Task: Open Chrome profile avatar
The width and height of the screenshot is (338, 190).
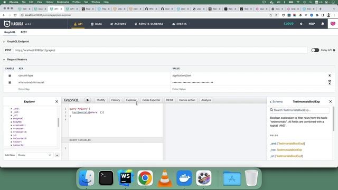Action: click(328, 15)
